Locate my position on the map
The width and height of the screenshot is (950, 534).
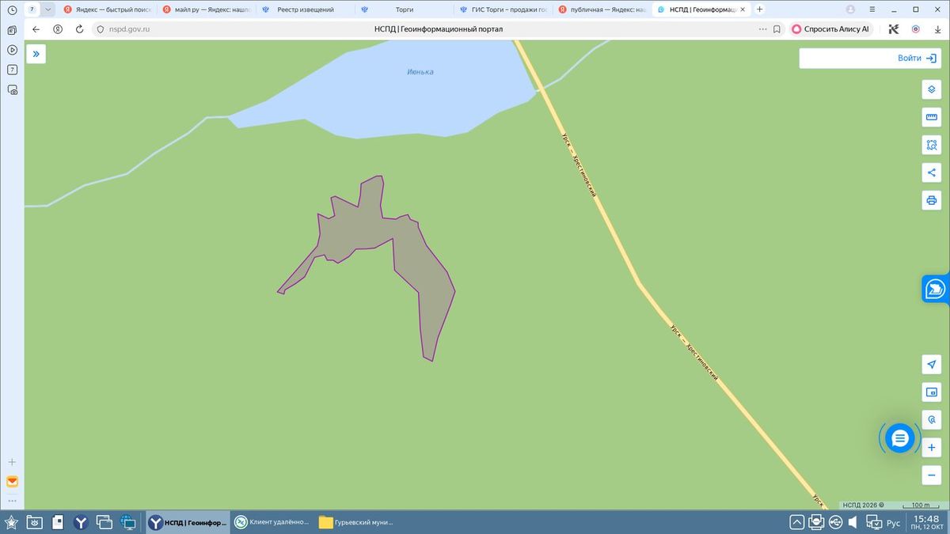point(931,364)
